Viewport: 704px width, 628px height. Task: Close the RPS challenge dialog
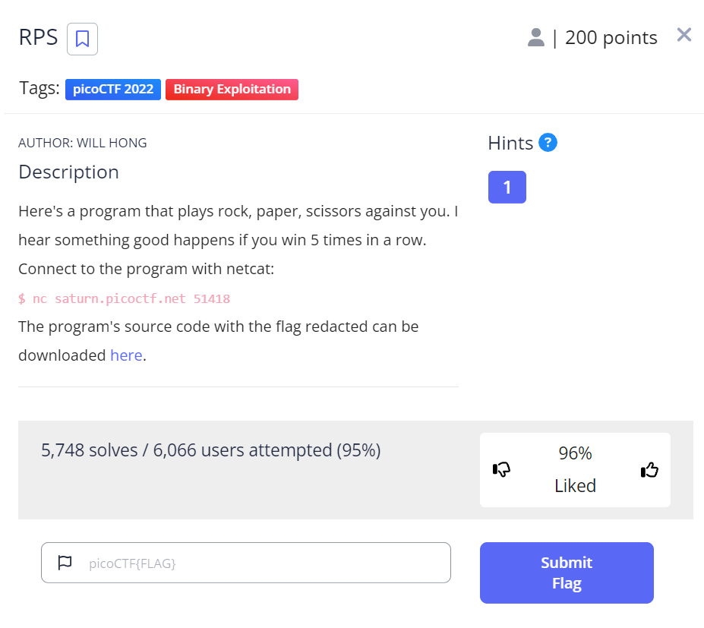(683, 35)
